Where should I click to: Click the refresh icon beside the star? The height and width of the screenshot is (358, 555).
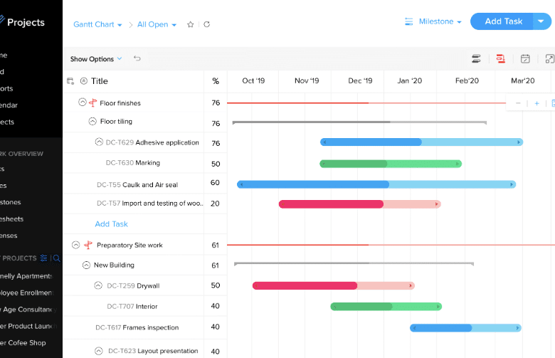pyautogui.click(x=207, y=24)
